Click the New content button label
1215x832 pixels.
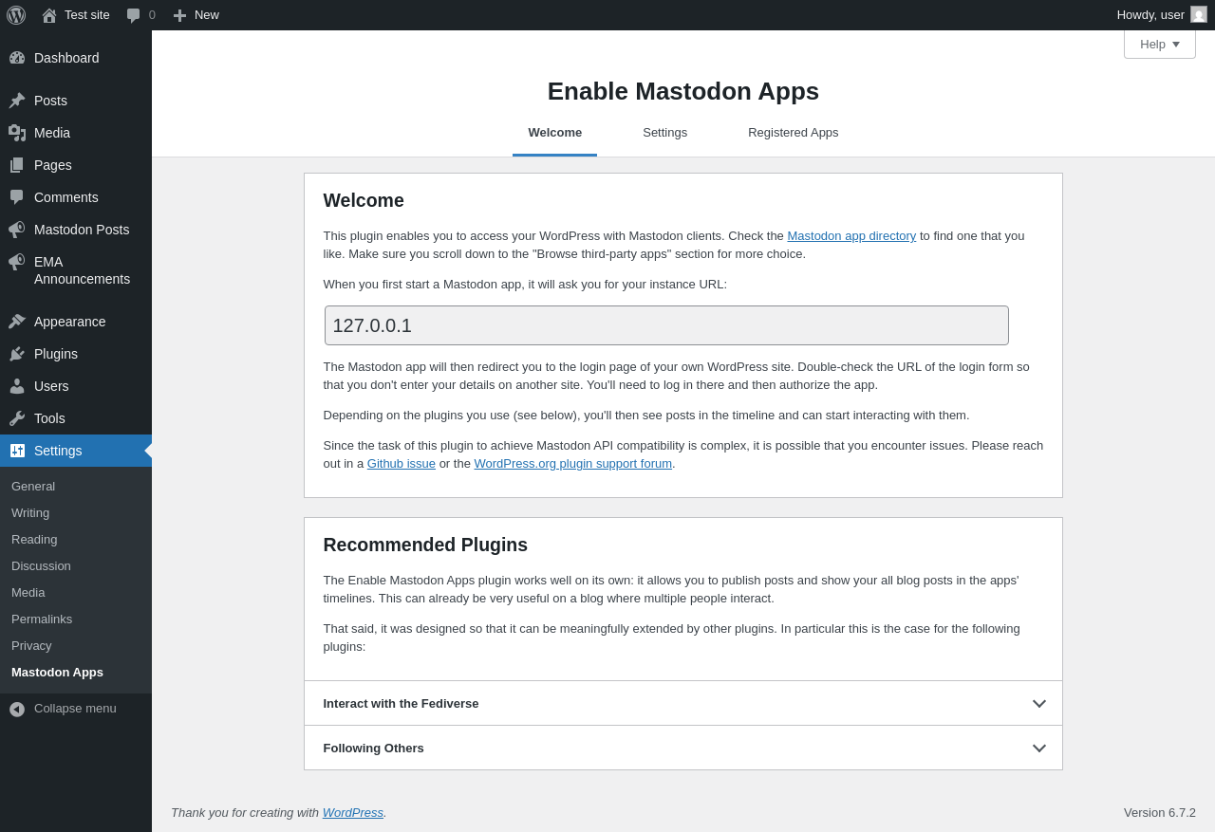point(207,14)
